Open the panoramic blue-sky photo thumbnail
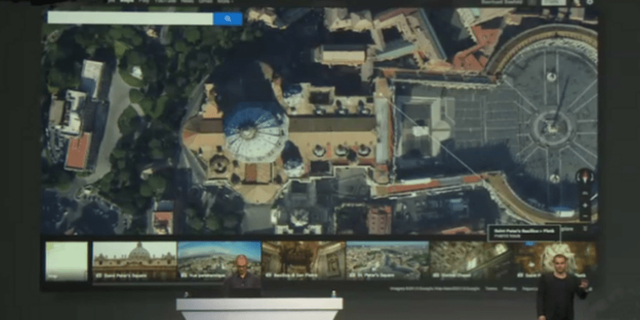640x320 pixels. (x=219, y=261)
